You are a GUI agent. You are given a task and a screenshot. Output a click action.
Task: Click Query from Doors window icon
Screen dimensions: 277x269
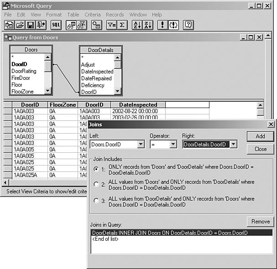tap(8, 37)
